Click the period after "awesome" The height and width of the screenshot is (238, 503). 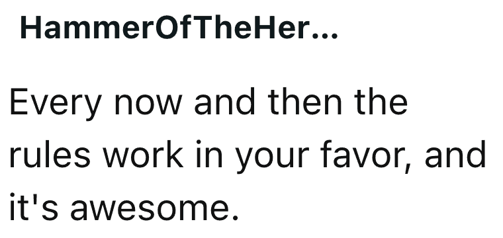pyautogui.click(x=236, y=218)
